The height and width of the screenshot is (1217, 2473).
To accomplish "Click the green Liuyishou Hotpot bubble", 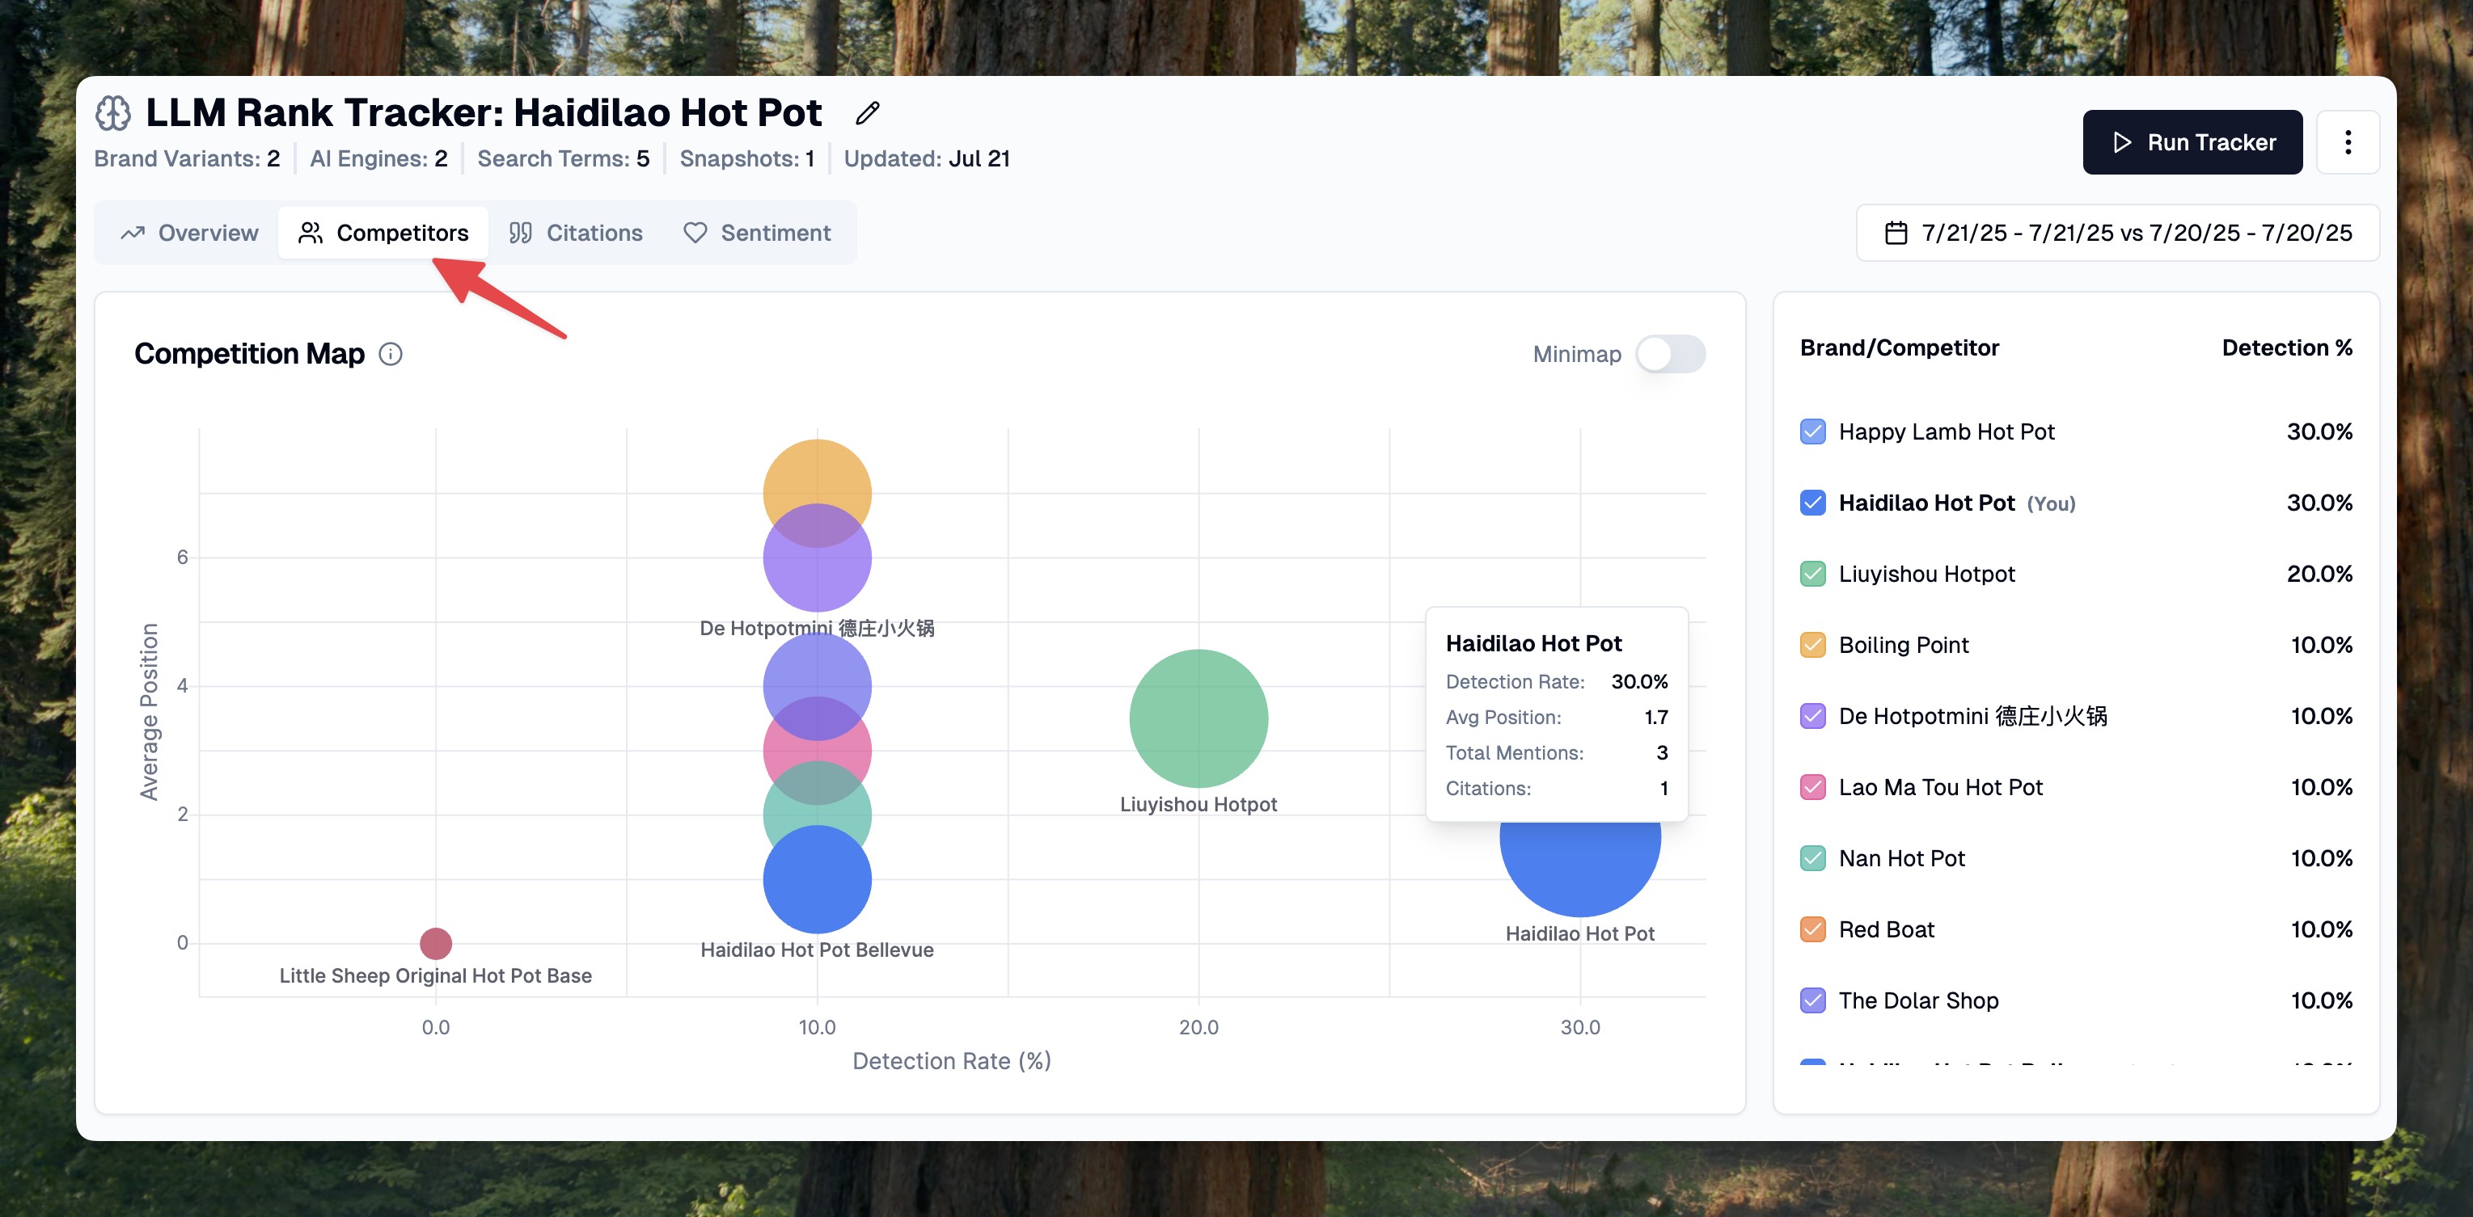I will [1198, 718].
